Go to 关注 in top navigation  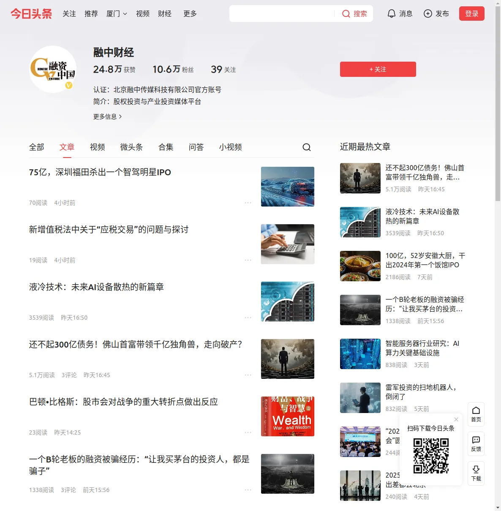pyautogui.click(x=69, y=14)
